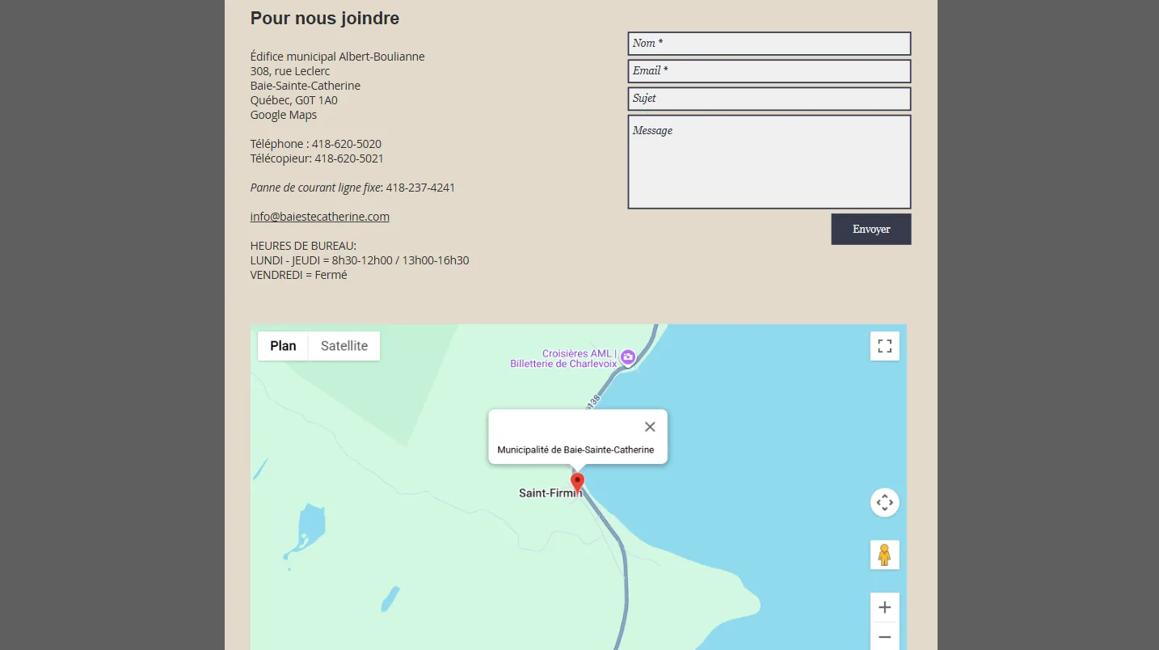The width and height of the screenshot is (1159, 650).
Task: Focus the Nom input field
Action: [769, 44]
